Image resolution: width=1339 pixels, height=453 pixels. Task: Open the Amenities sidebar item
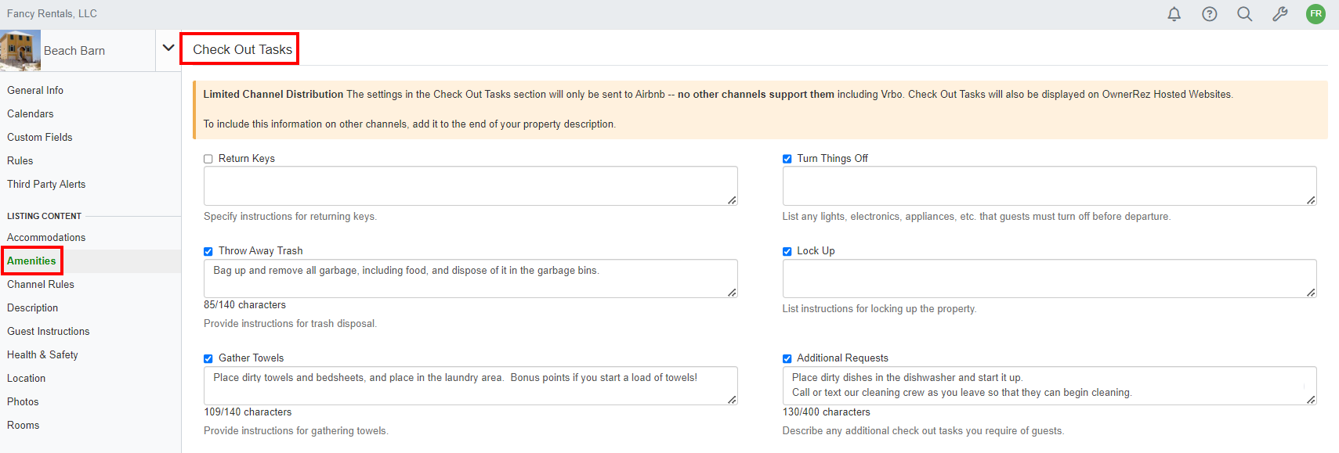pos(31,261)
